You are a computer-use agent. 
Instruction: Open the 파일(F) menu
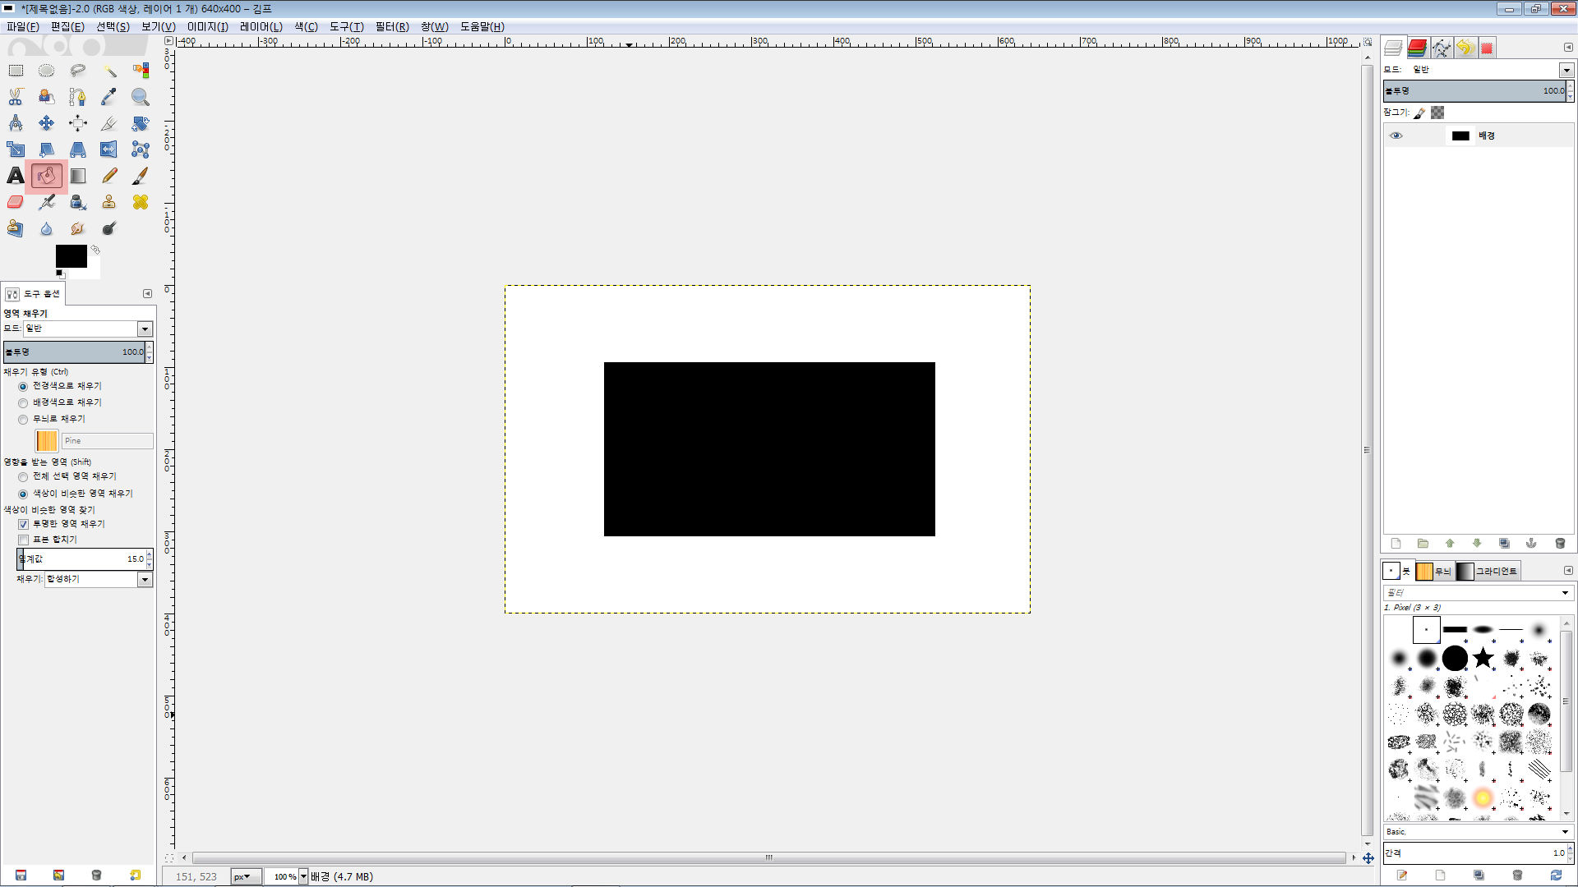pos(23,27)
